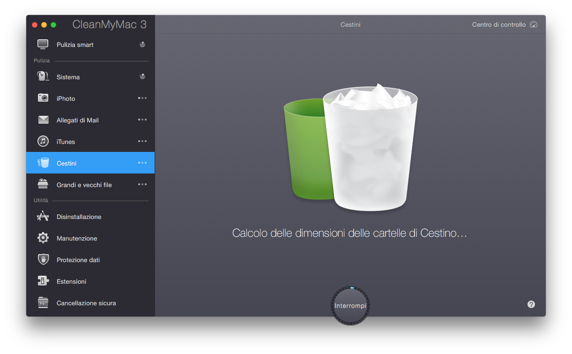Screen dimensions: 572x354
Task: Click the iPhoto camera icon
Action: pos(43,98)
